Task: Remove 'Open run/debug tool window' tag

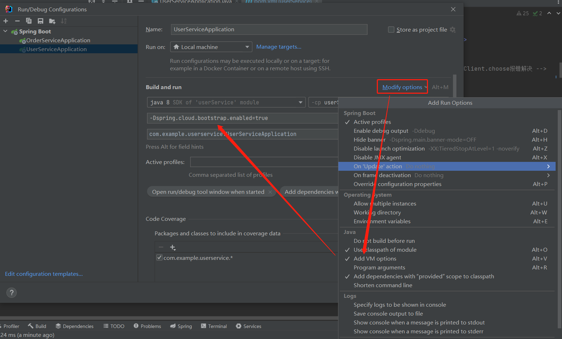Action: click(x=270, y=192)
